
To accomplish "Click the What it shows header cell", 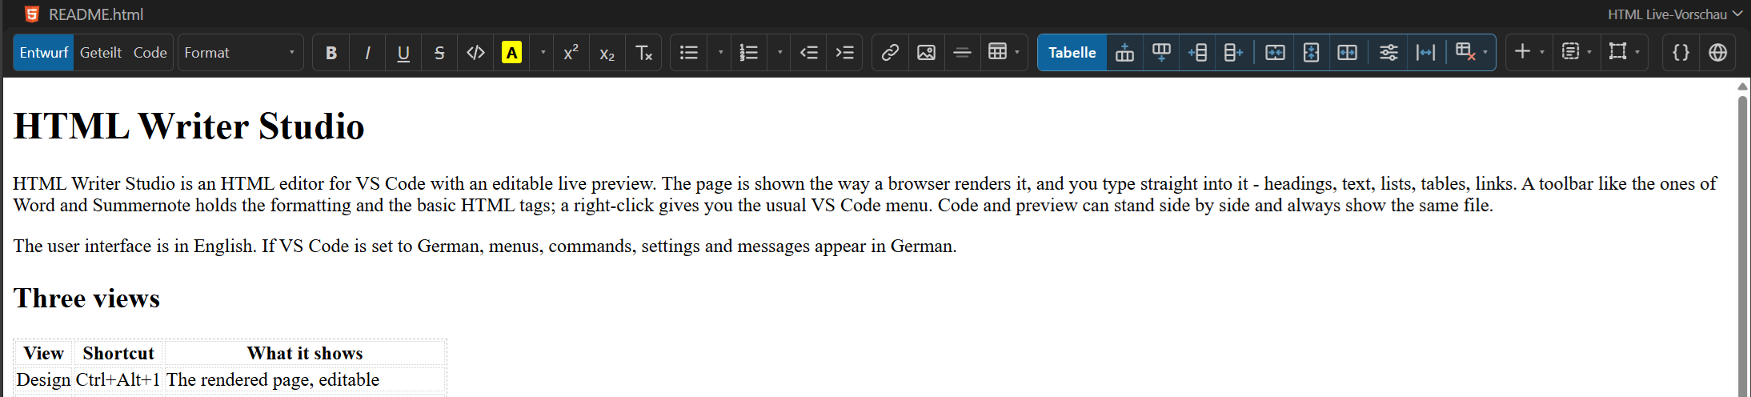I will tap(305, 353).
